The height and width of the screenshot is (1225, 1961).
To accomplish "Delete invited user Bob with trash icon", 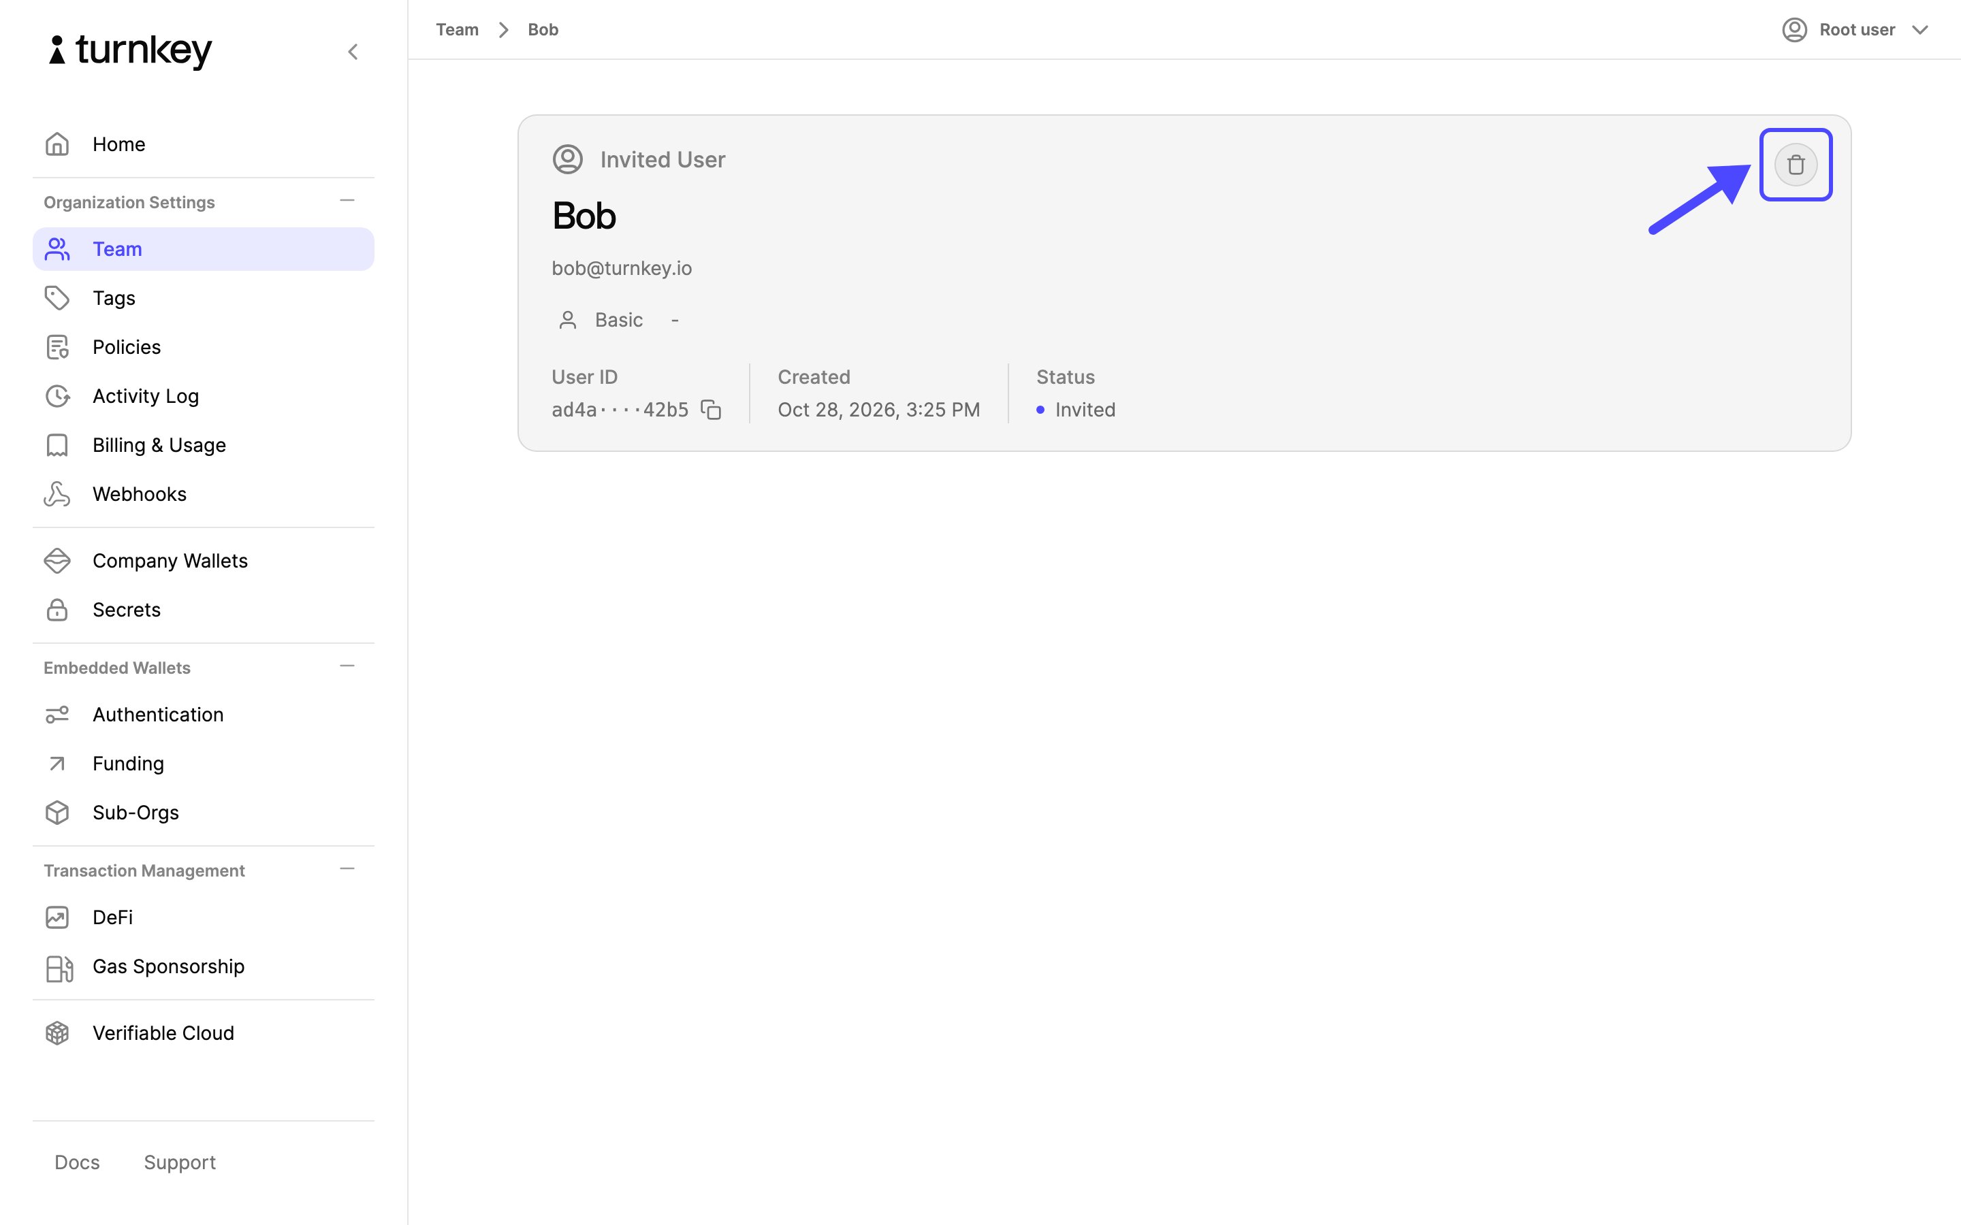I will click(1796, 165).
